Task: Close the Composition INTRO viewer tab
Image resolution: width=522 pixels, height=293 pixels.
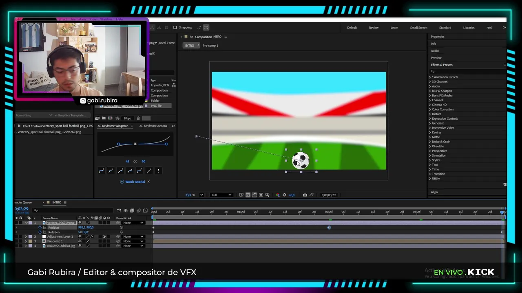Action: click(181, 37)
